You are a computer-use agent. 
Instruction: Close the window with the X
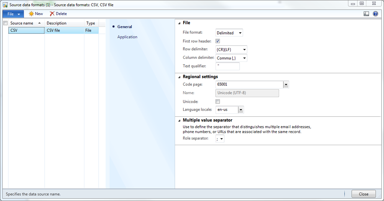(374, 3)
